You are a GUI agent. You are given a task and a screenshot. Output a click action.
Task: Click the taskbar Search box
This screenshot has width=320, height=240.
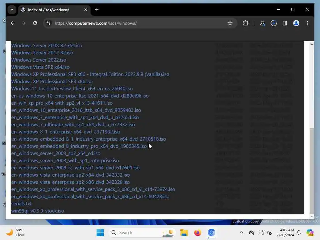(142, 232)
